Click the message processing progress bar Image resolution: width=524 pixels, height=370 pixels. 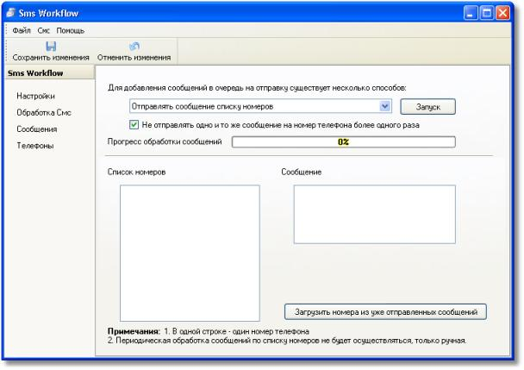pyautogui.click(x=343, y=141)
